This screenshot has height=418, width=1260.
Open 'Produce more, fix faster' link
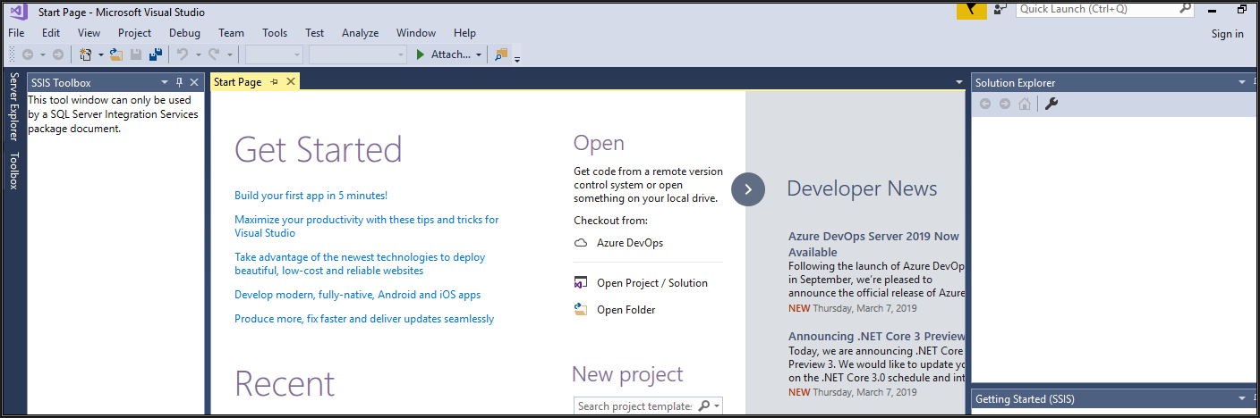coord(364,319)
